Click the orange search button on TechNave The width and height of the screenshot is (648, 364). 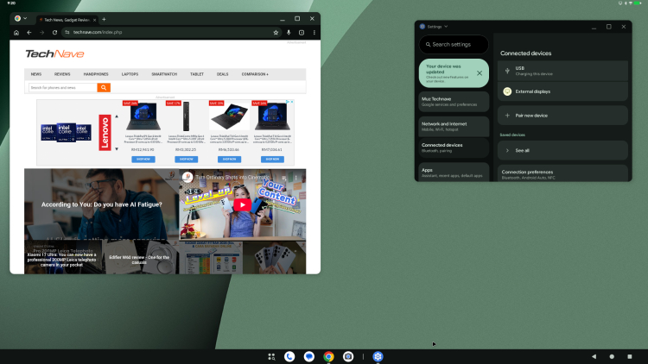[104, 87]
